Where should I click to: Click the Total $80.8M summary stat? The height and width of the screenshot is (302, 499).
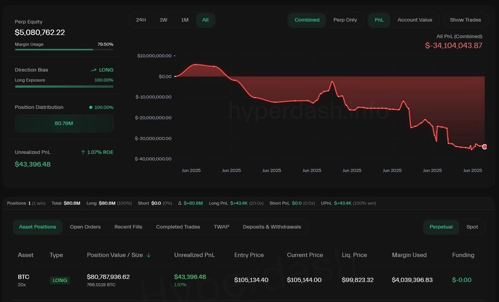[66, 203]
